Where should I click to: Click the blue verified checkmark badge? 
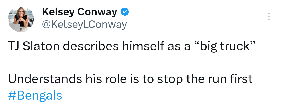[x=125, y=12]
